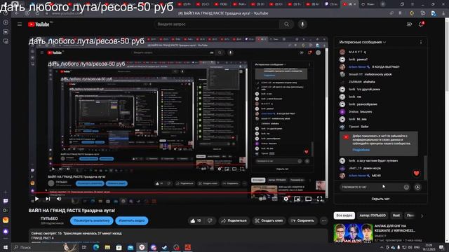Open the chat emoji picker
This screenshot has height=252, width=449.
[x=406, y=187]
